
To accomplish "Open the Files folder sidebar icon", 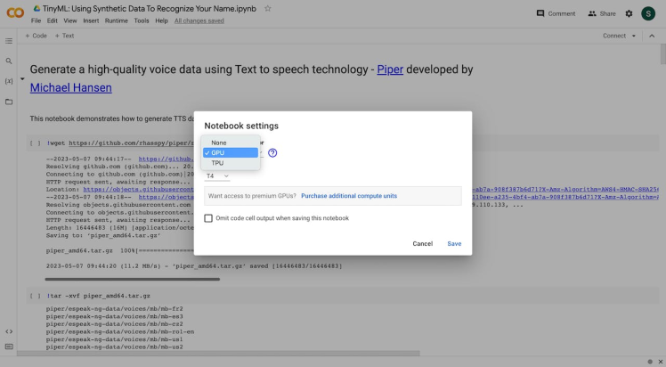I will pyautogui.click(x=9, y=102).
